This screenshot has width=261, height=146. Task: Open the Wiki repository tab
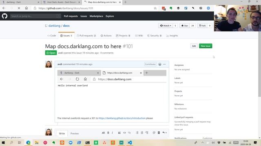pyautogui.click(x=139, y=36)
